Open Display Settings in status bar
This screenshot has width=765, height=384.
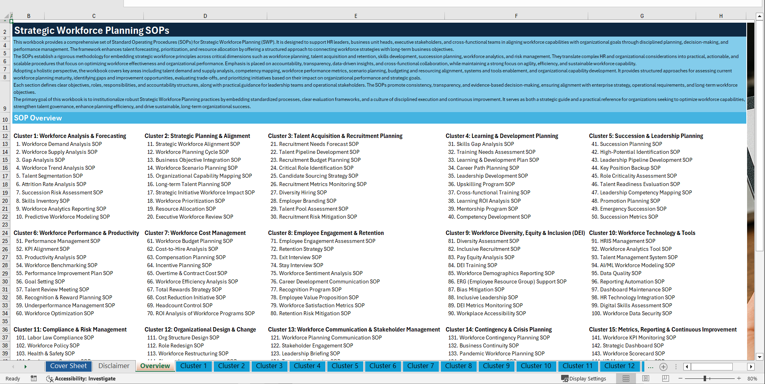(584, 378)
